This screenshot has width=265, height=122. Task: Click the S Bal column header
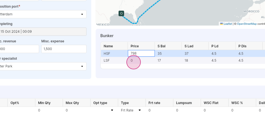[168, 46]
